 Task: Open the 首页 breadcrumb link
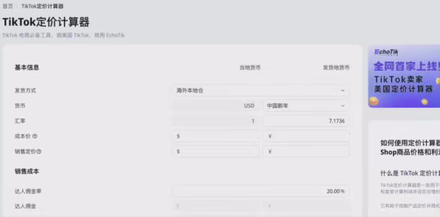tap(8, 7)
